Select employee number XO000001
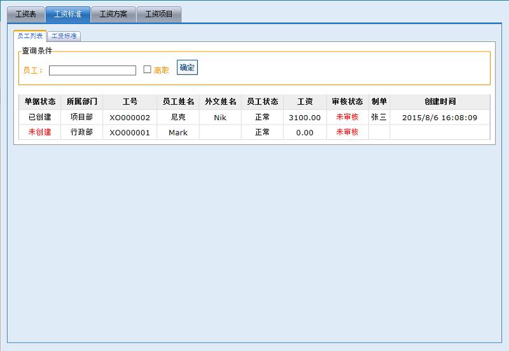Screen dimensions: 509x351 click(x=130, y=132)
